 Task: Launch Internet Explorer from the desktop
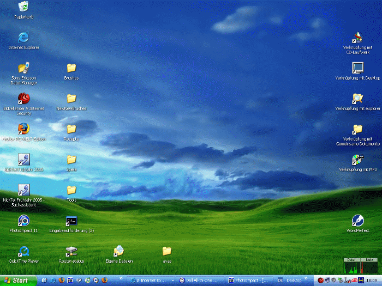pyautogui.click(x=23, y=37)
